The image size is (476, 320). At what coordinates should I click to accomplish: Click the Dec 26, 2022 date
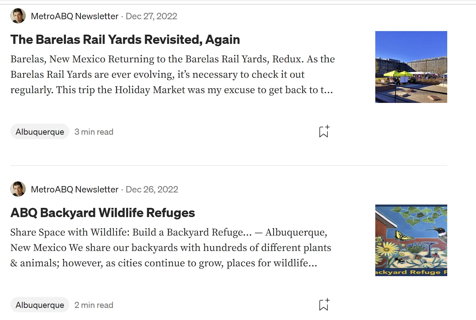152,189
